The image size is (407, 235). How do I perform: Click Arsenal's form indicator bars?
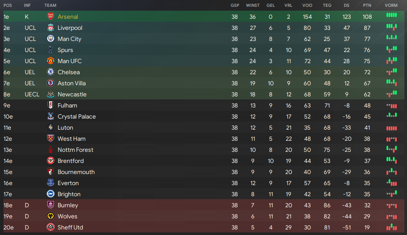click(392, 15)
